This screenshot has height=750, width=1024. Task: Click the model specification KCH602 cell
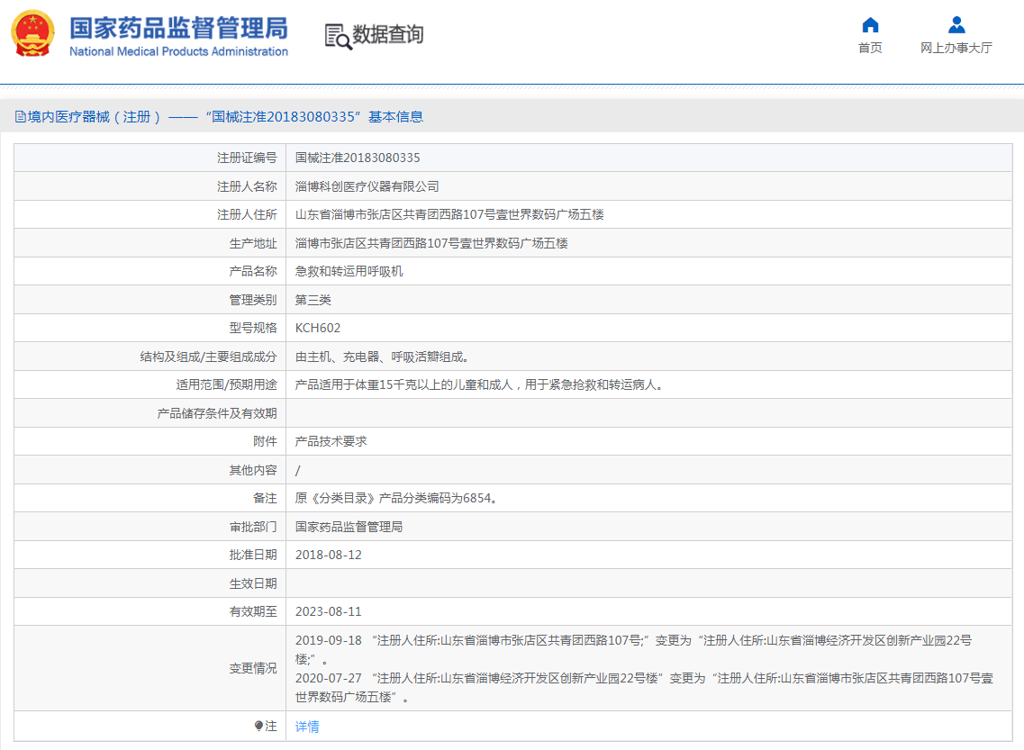click(318, 327)
